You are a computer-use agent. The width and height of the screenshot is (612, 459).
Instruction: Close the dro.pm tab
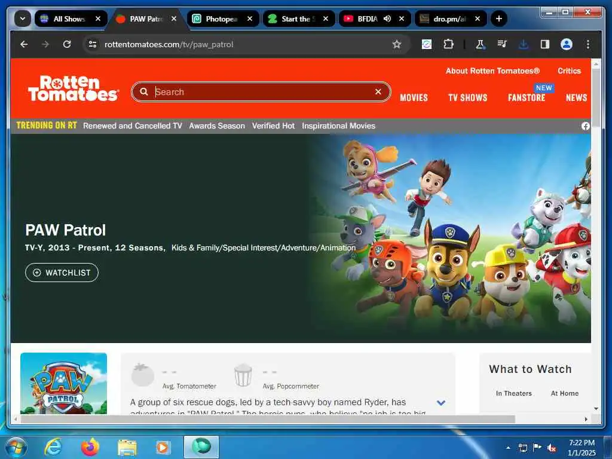tap(478, 19)
